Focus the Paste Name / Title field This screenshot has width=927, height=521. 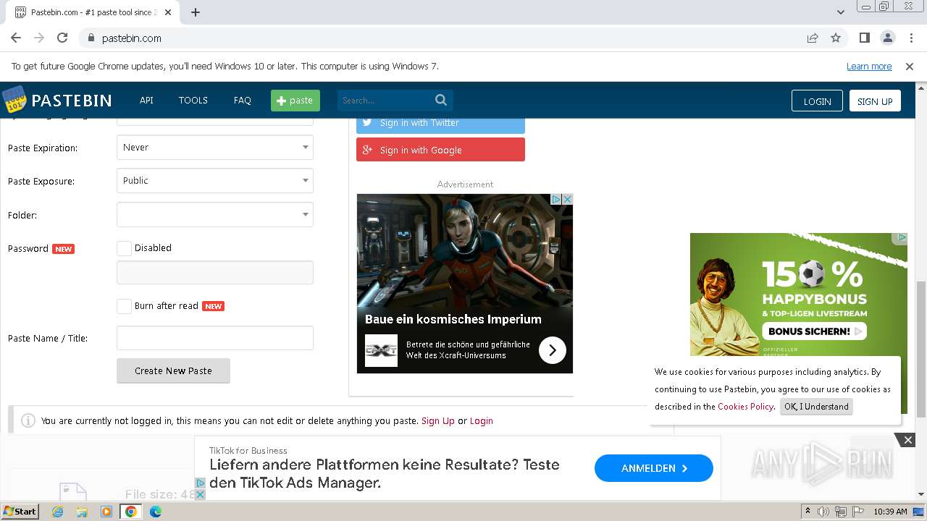[x=215, y=338]
